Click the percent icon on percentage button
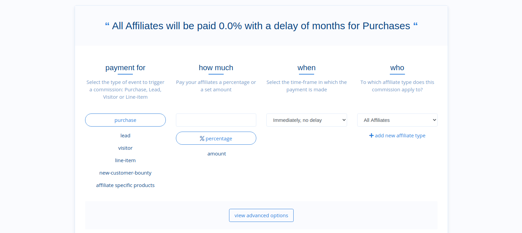Image resolution: width=522 pixels, height=233 pixels. tap(202, 138)
